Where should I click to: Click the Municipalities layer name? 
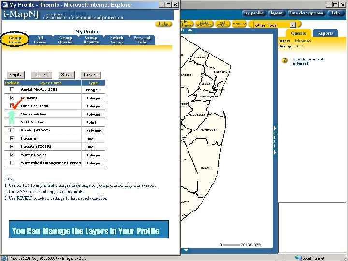(33, 114)
